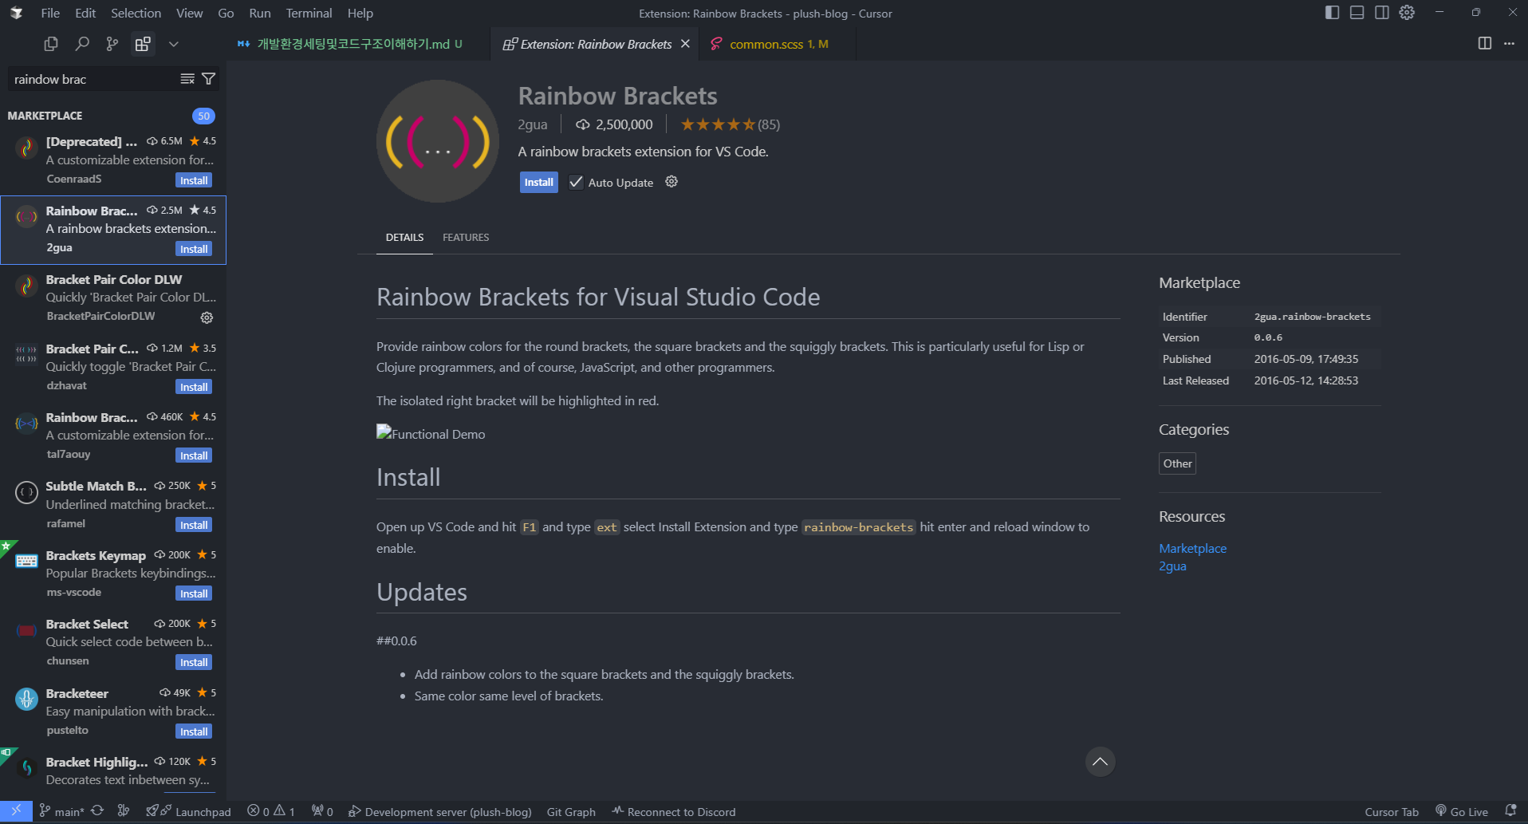This screenshot has width=1528, height=824.
Task: Open Rainbow Brackets extension settings gear
Action: 671,182
